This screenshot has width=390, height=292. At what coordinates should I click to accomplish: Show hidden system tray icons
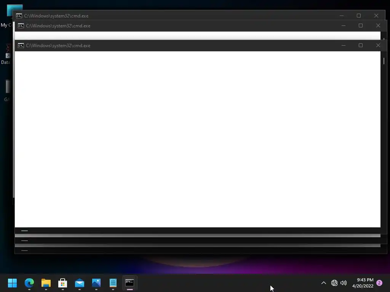tap(324, 283)
